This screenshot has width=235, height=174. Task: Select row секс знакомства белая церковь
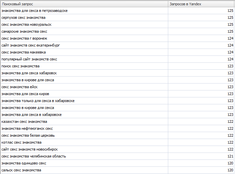pos(117,135)
